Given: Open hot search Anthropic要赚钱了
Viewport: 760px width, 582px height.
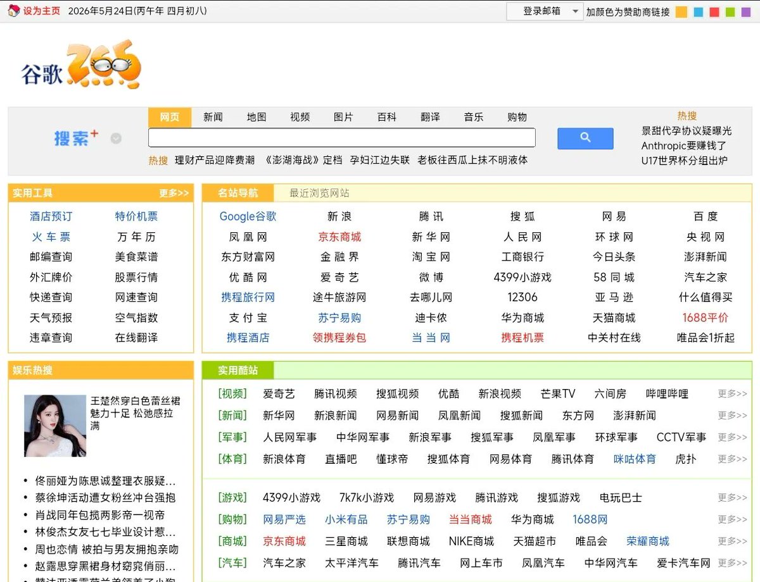Looking at the screenshot, I should 684,145.
